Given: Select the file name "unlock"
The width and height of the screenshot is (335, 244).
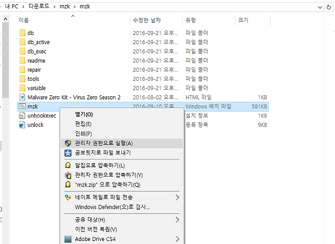Looking at the screenshot, I should (35, 125).
